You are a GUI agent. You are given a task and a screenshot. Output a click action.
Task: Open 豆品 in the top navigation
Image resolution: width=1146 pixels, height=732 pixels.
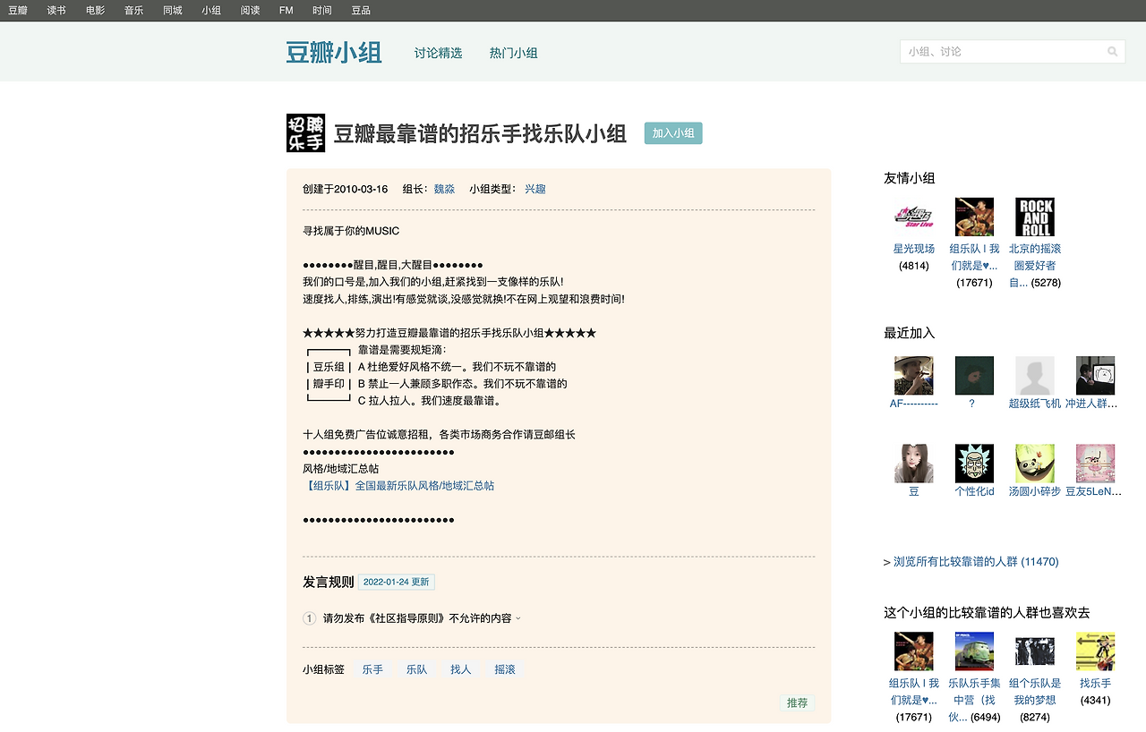(x=361, y=11)
